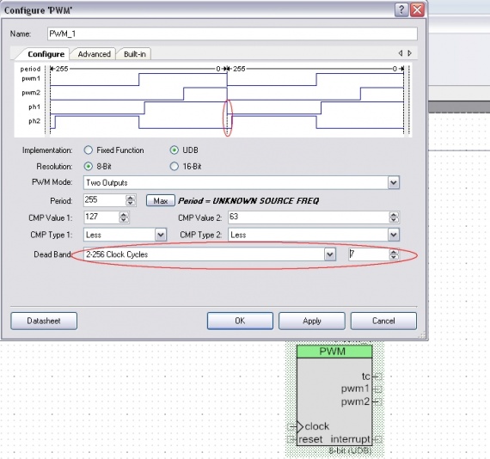
Task: Click the reset input terminal on PWM block
Action: click(x=291, y=439)
